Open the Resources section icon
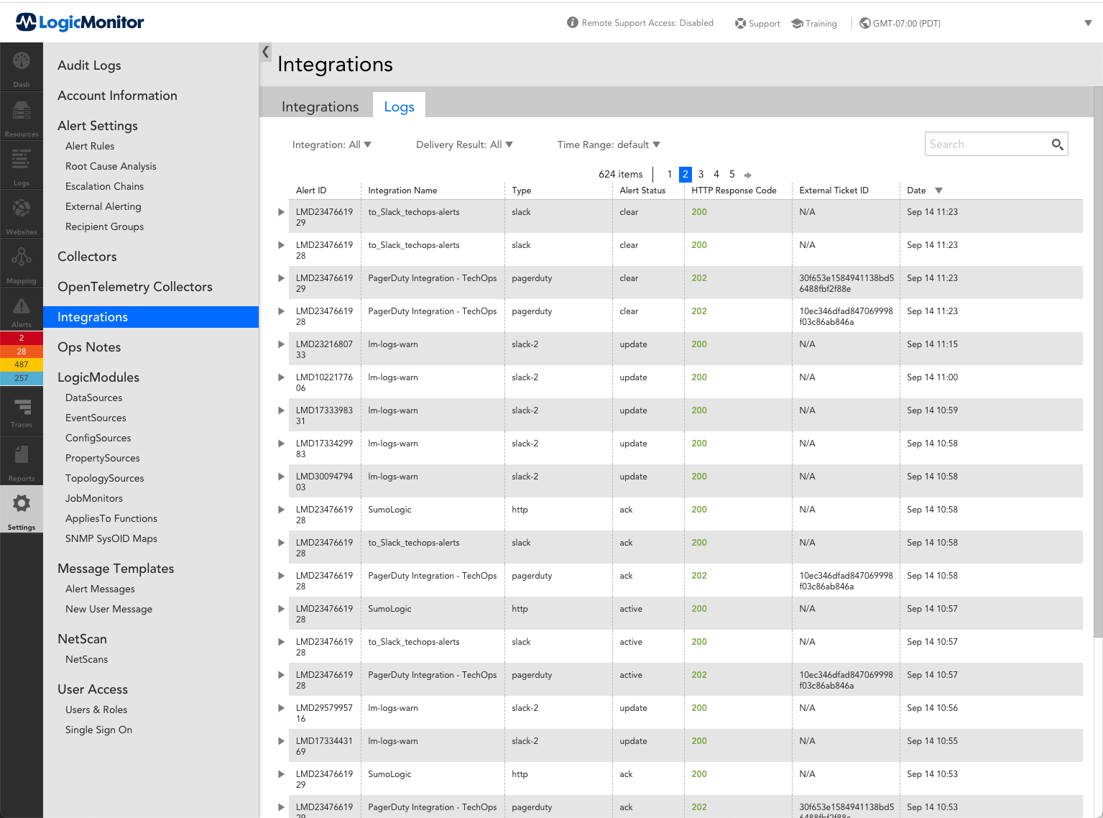This screenshot has height=818, width=1103. (x=22, y=115)
